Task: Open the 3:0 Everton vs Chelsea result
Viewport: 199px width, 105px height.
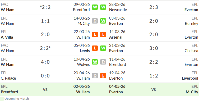Action: tap(154, 48)
